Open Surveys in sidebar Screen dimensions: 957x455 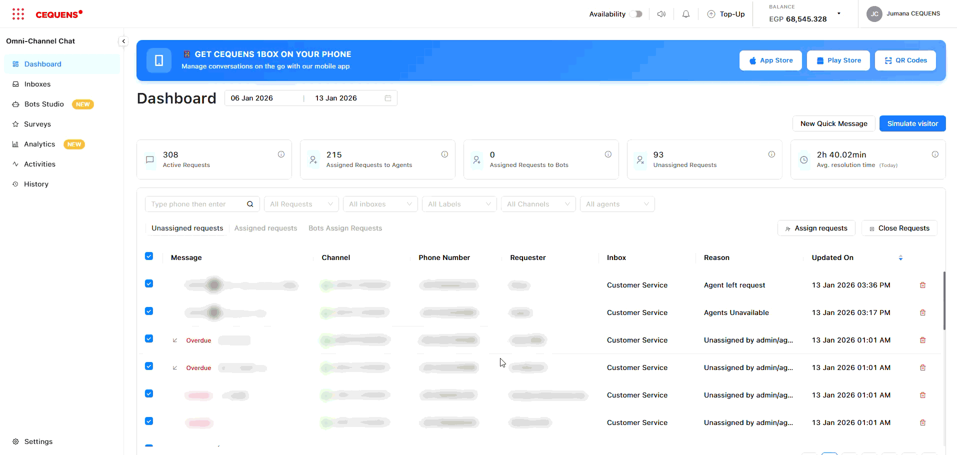[62, 124]
